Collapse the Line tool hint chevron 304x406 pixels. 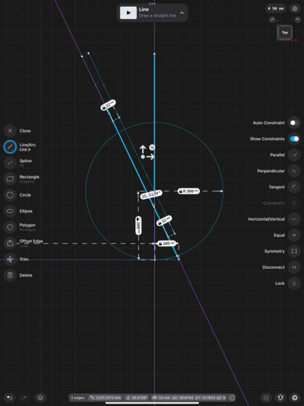(x=182, y=13)
